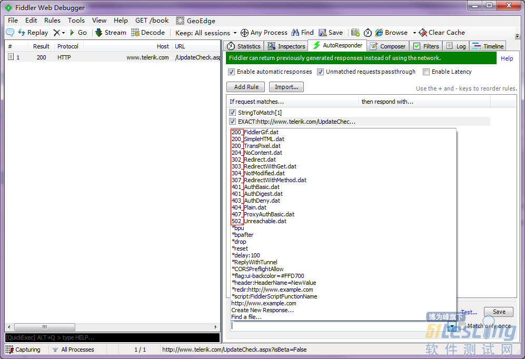525x359 pixels.
Task: Toggle the Capturing status indicator
Action: coord(23,350)
